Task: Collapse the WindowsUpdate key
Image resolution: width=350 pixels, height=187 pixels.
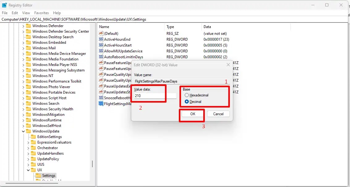Action: 23,131
